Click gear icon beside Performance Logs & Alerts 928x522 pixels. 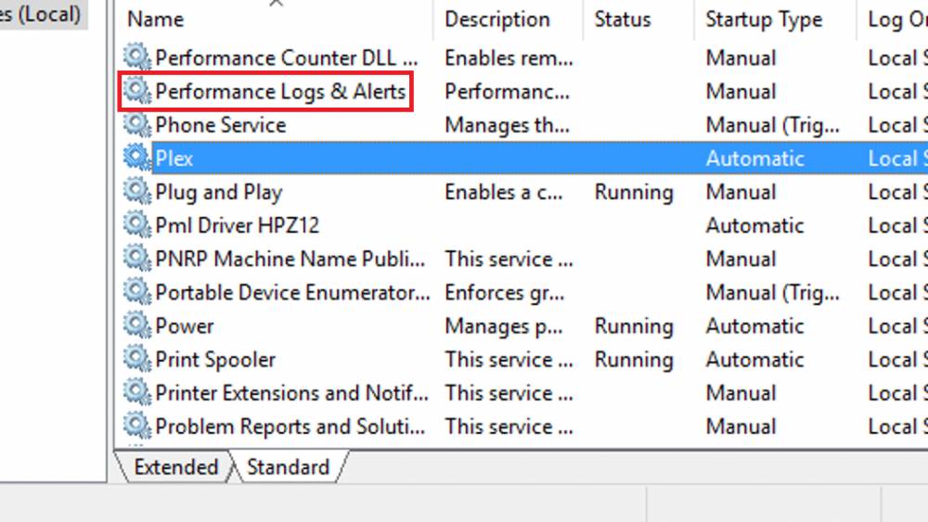(x=137, y=91)
